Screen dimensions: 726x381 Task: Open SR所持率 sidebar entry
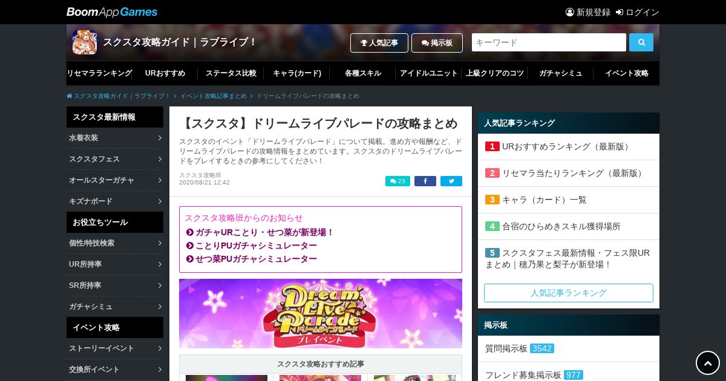(x=115, y=285)
